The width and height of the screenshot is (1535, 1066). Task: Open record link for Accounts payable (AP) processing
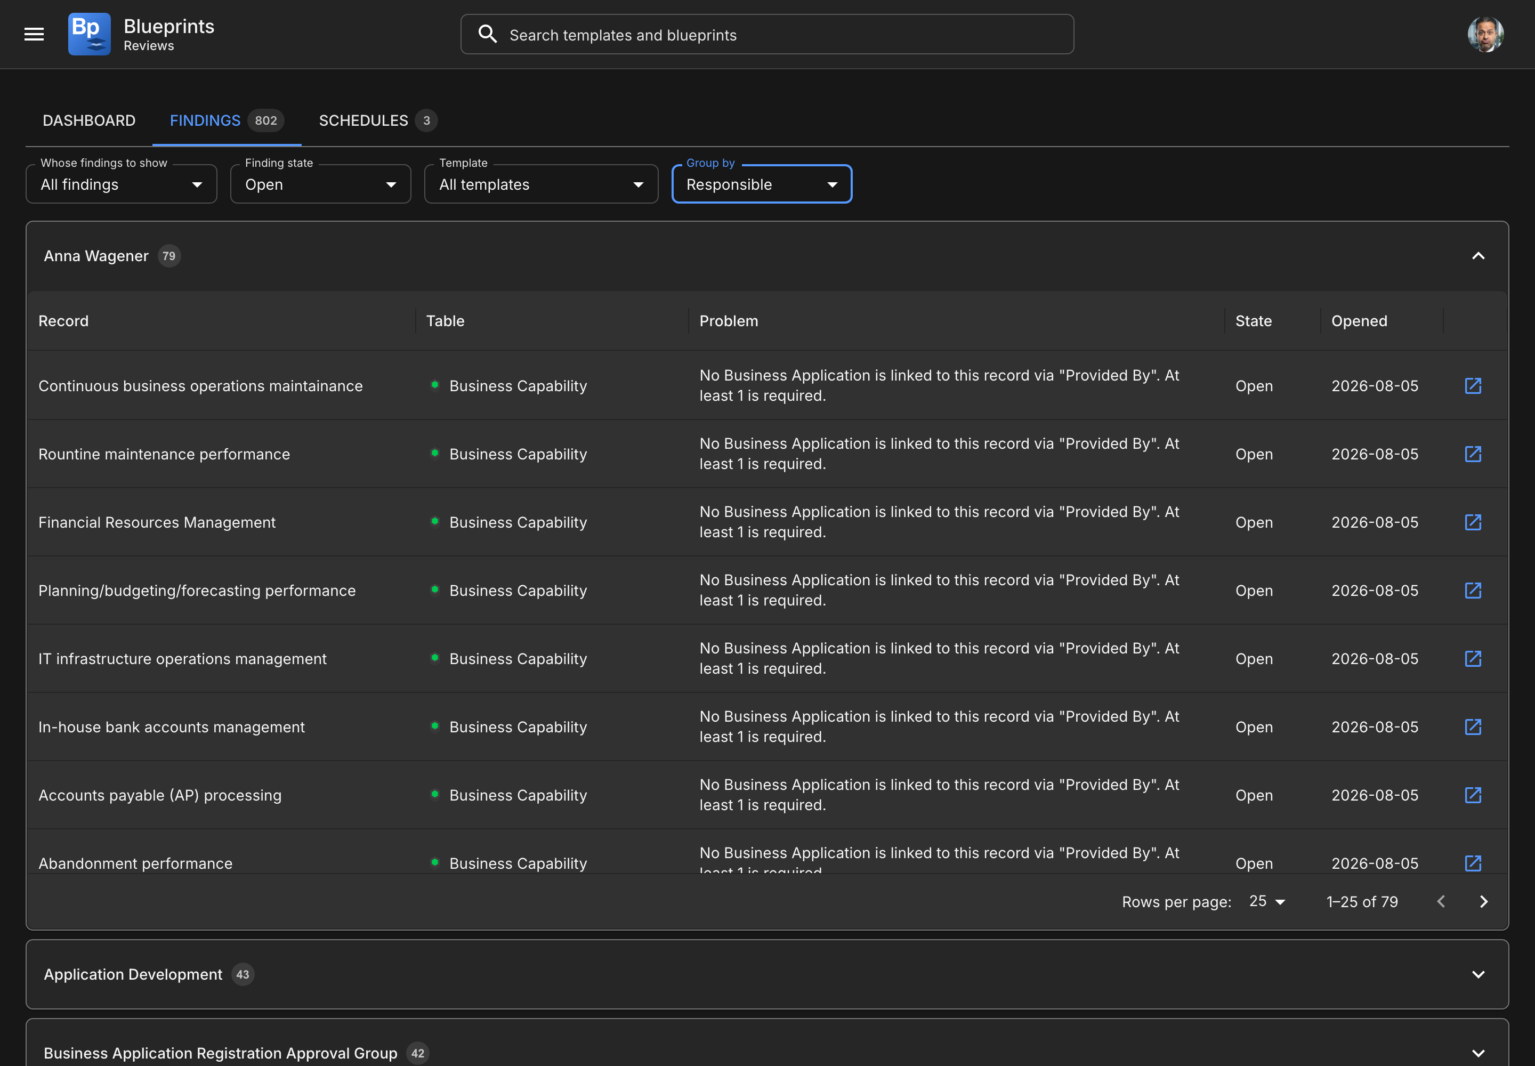click(1473, 795)
